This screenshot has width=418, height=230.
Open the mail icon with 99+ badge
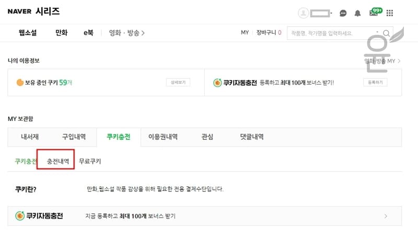click(376, 12)
